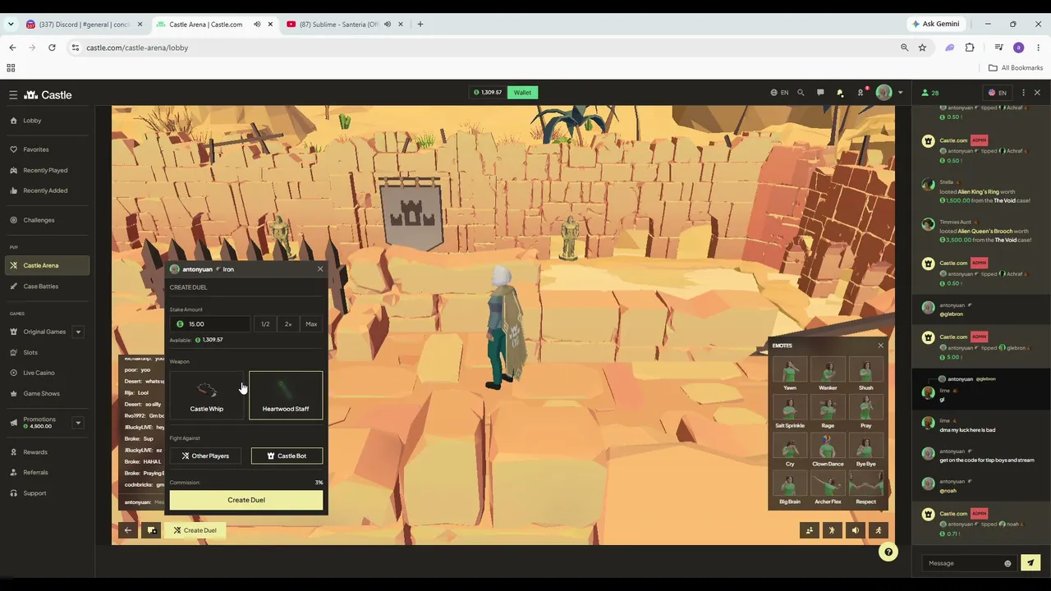
Task: Expand the Promotions dropdown arrow
Action: (78, 423)
